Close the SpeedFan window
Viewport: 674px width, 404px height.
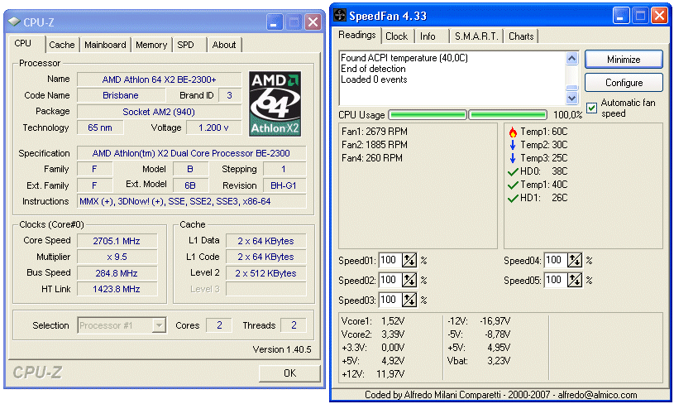click(659, 16)
